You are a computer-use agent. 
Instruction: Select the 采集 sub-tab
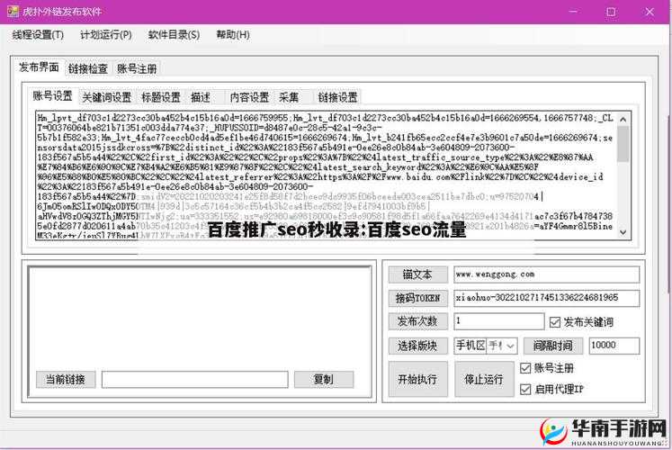click(289, 98)
